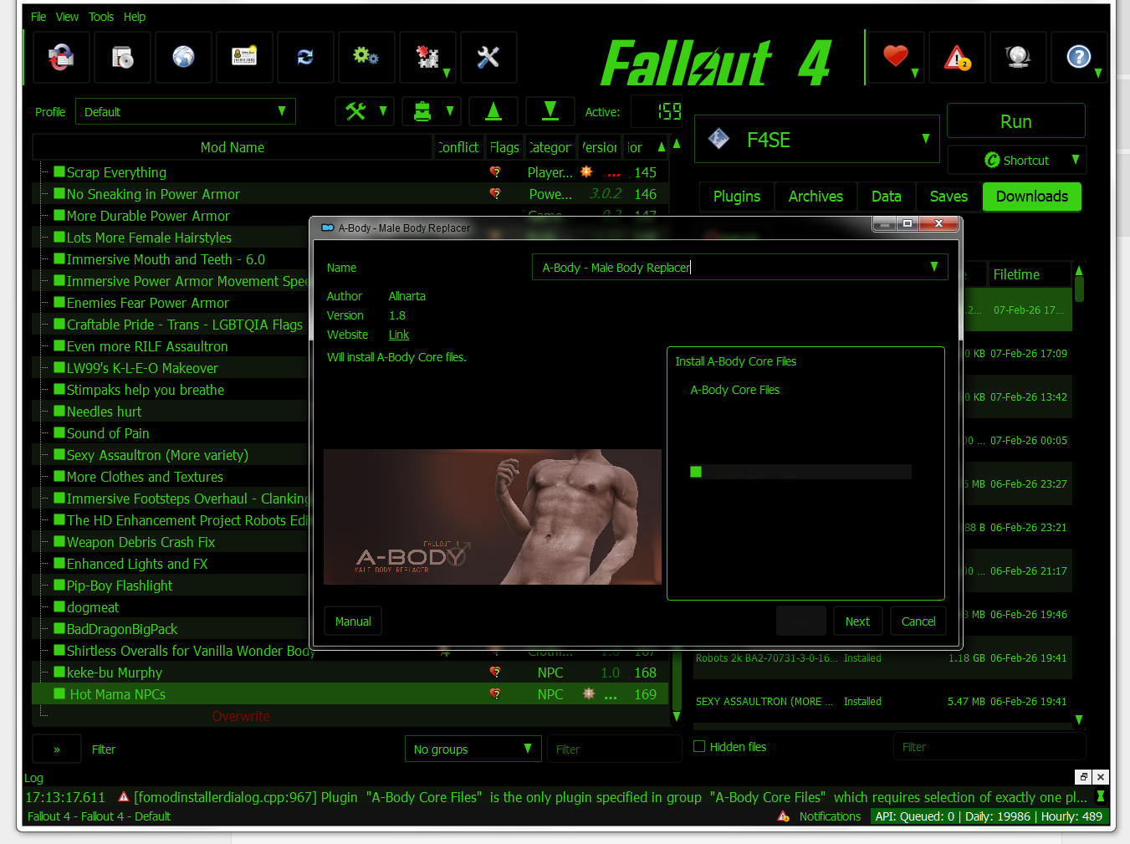Click Next in the A-Body installer dialog
This screenshot has width=1130, height=844.
(x=857, y=621)
